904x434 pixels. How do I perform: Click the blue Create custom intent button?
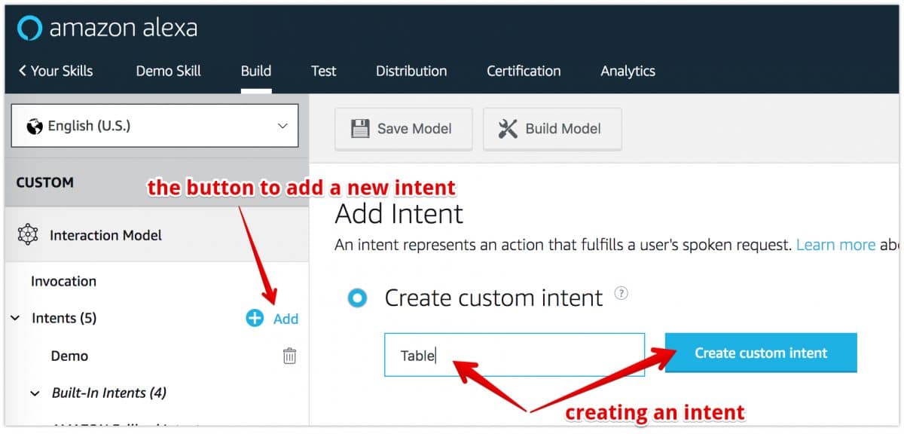point(761,353)
